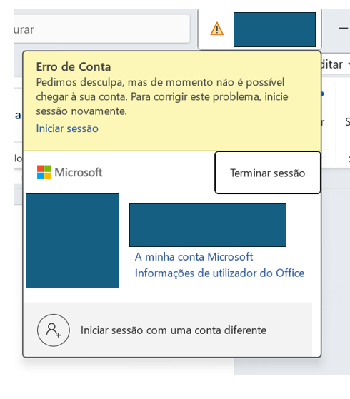Click the add-account person icon
Image resolution: width=350 pixels, height=399 pixels.
54,330
